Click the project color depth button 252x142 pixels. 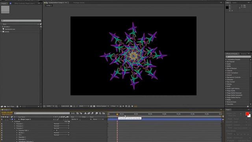(x=12, y=106)
